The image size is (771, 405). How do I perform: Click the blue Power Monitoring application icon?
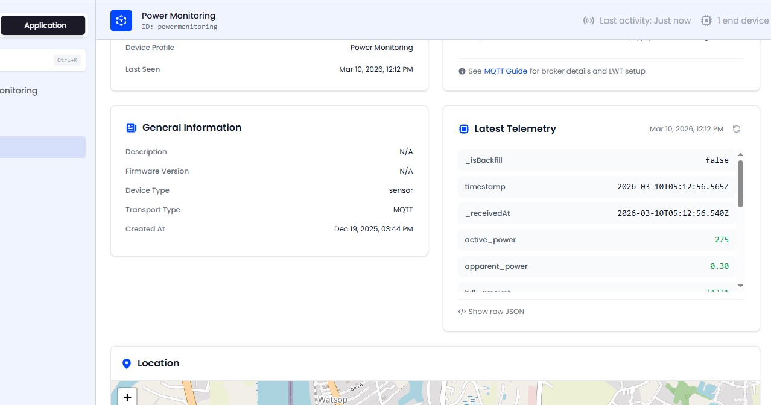tap(121, 20)
